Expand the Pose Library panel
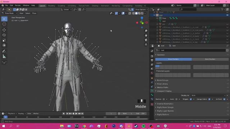Image resolution: width=230 pixels, height=129 pixels. click(x=162, y=84)
